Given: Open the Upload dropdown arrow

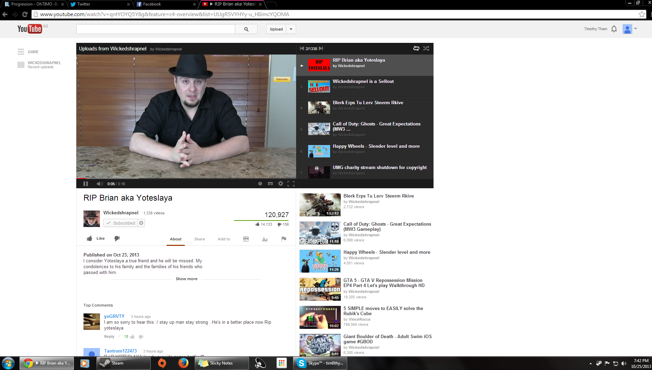Looking at the screenshot, I should (291, 29).
